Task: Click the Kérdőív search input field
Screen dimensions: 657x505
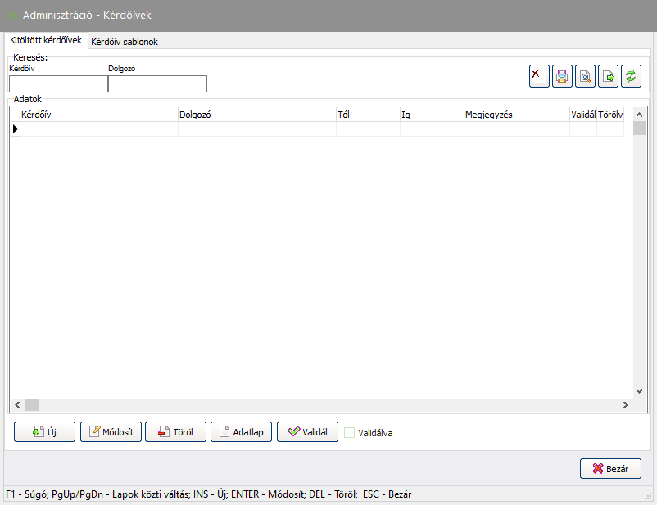Action: pos(58,83)
